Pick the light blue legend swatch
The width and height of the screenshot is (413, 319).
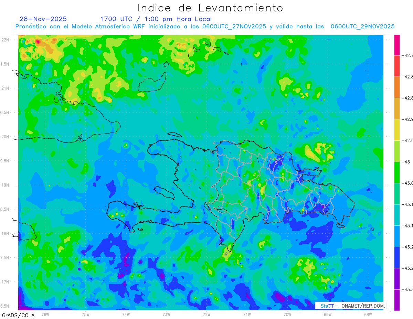pyautogui.click(x=397, y=236)
